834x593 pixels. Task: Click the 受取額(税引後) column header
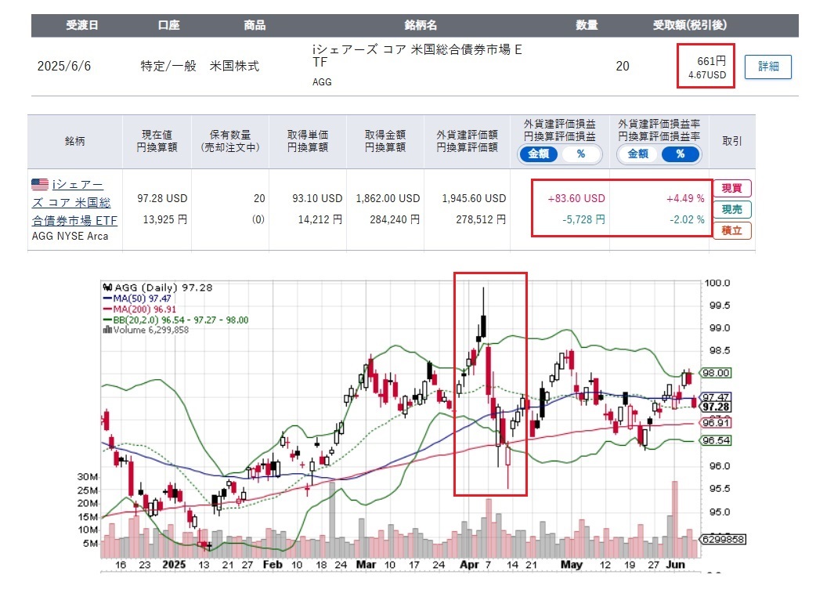690,25
